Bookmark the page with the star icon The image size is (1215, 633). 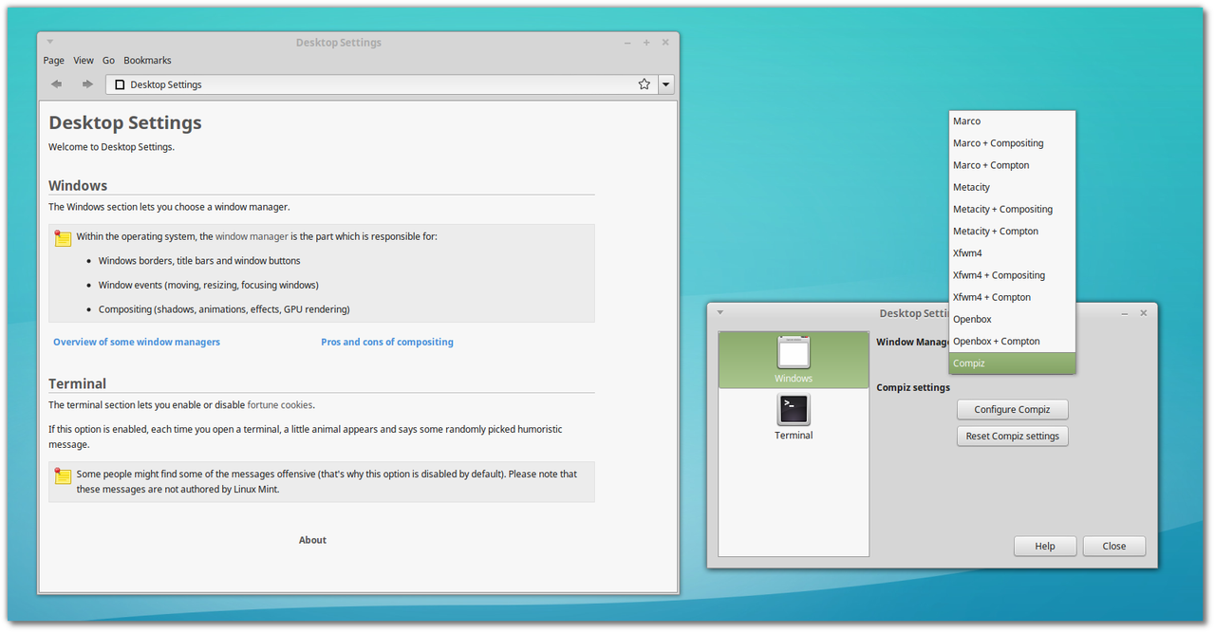tap(645, 84)
